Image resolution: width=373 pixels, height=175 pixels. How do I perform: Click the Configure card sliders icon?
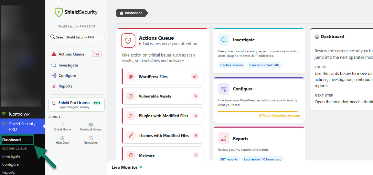tap(224, 89)
